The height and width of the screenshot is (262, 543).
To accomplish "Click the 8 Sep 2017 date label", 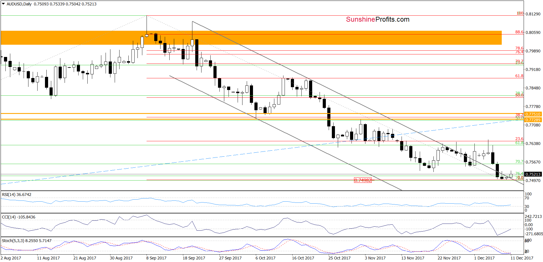I will 157,258.
